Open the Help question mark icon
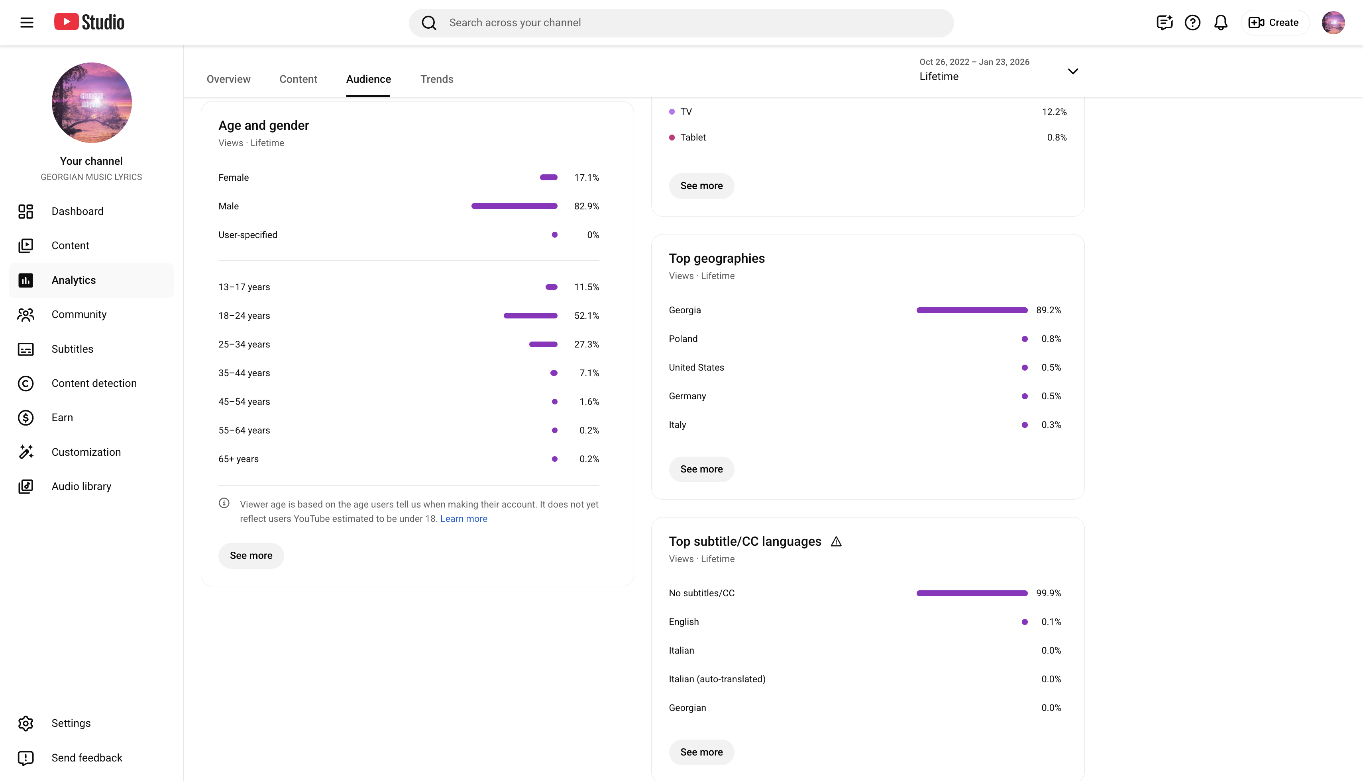1363x781 pixels. pos(1192,23)
